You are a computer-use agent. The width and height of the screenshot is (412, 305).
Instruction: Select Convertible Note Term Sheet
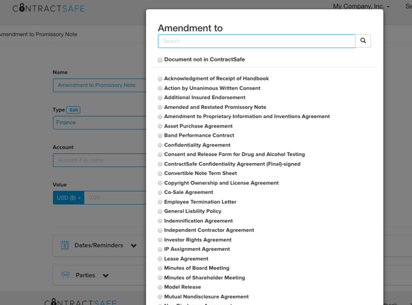160,174
